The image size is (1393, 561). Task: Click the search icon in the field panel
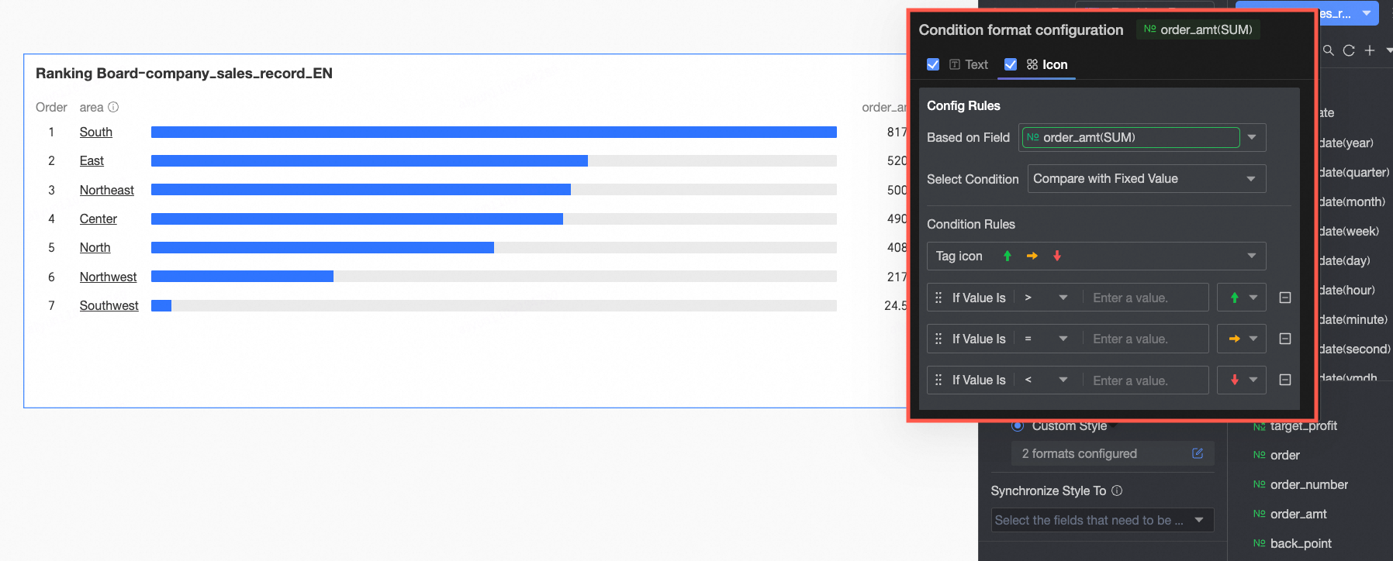click(x=1329, y=50)
